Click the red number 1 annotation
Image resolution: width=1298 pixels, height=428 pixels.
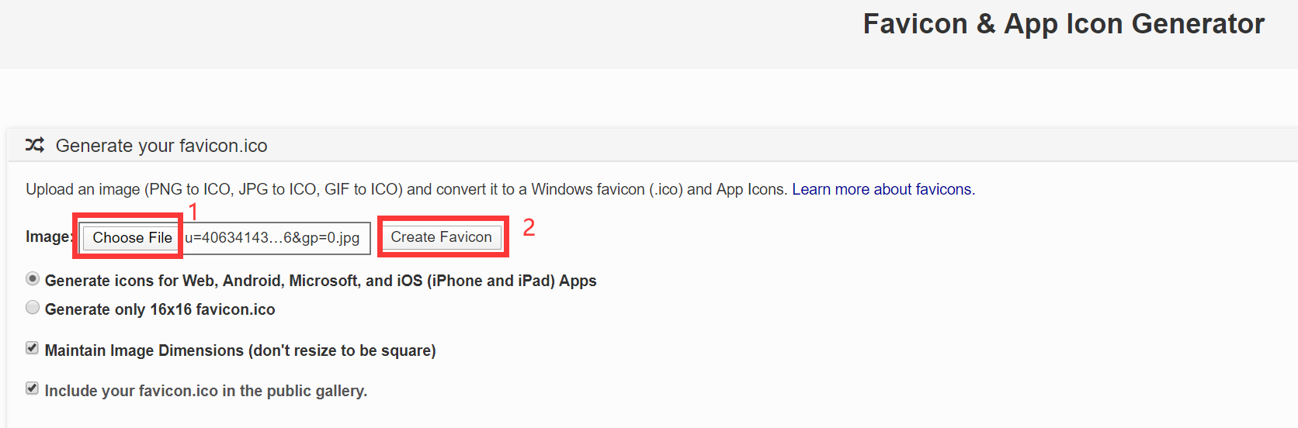(x=193, y=211)
